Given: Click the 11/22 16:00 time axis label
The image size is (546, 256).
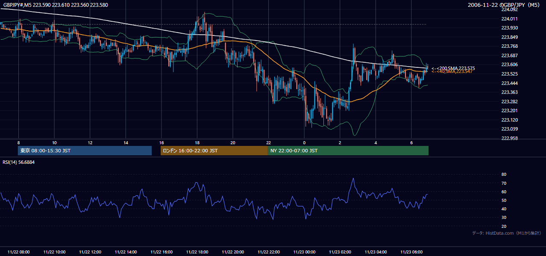Looking at the screenshot, I should (x=161, y=252).
